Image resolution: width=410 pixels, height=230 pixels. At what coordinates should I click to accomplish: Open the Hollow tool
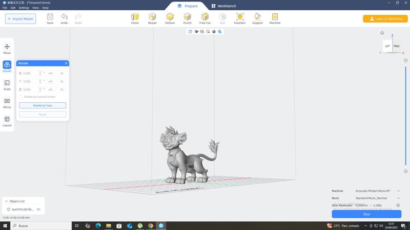click(170, 19)
